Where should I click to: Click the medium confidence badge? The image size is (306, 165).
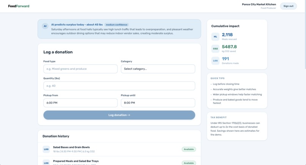[x=117, y=25]
